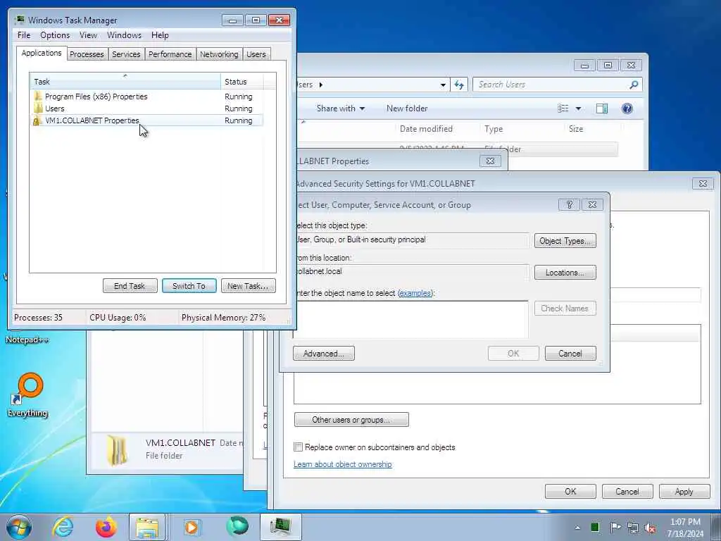721x541 pixels.
Task: Click the muted volume tray icon
Action: point(650,528)
